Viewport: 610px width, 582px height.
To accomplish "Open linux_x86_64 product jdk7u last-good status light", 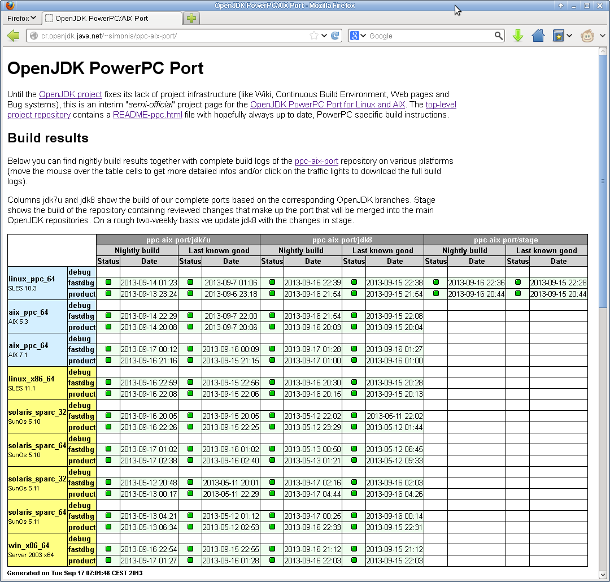I will coord(190,394).
